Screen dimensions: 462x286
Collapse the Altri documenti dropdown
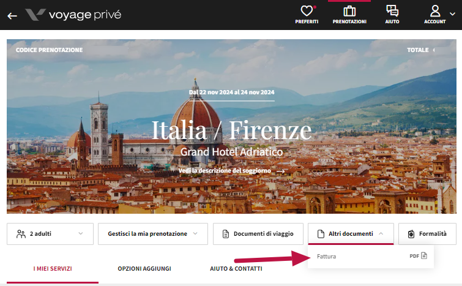[x=351, y=234]
